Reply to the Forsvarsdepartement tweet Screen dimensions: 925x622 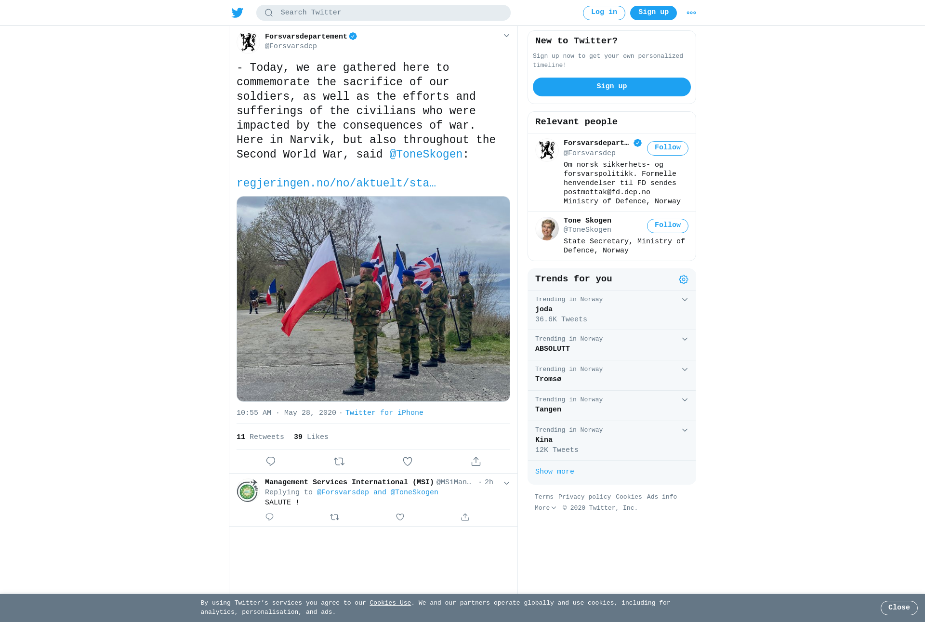click(x=271, y=462)
